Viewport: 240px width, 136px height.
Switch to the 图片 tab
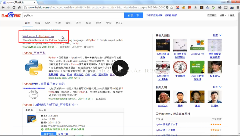(x=78, y=23)
